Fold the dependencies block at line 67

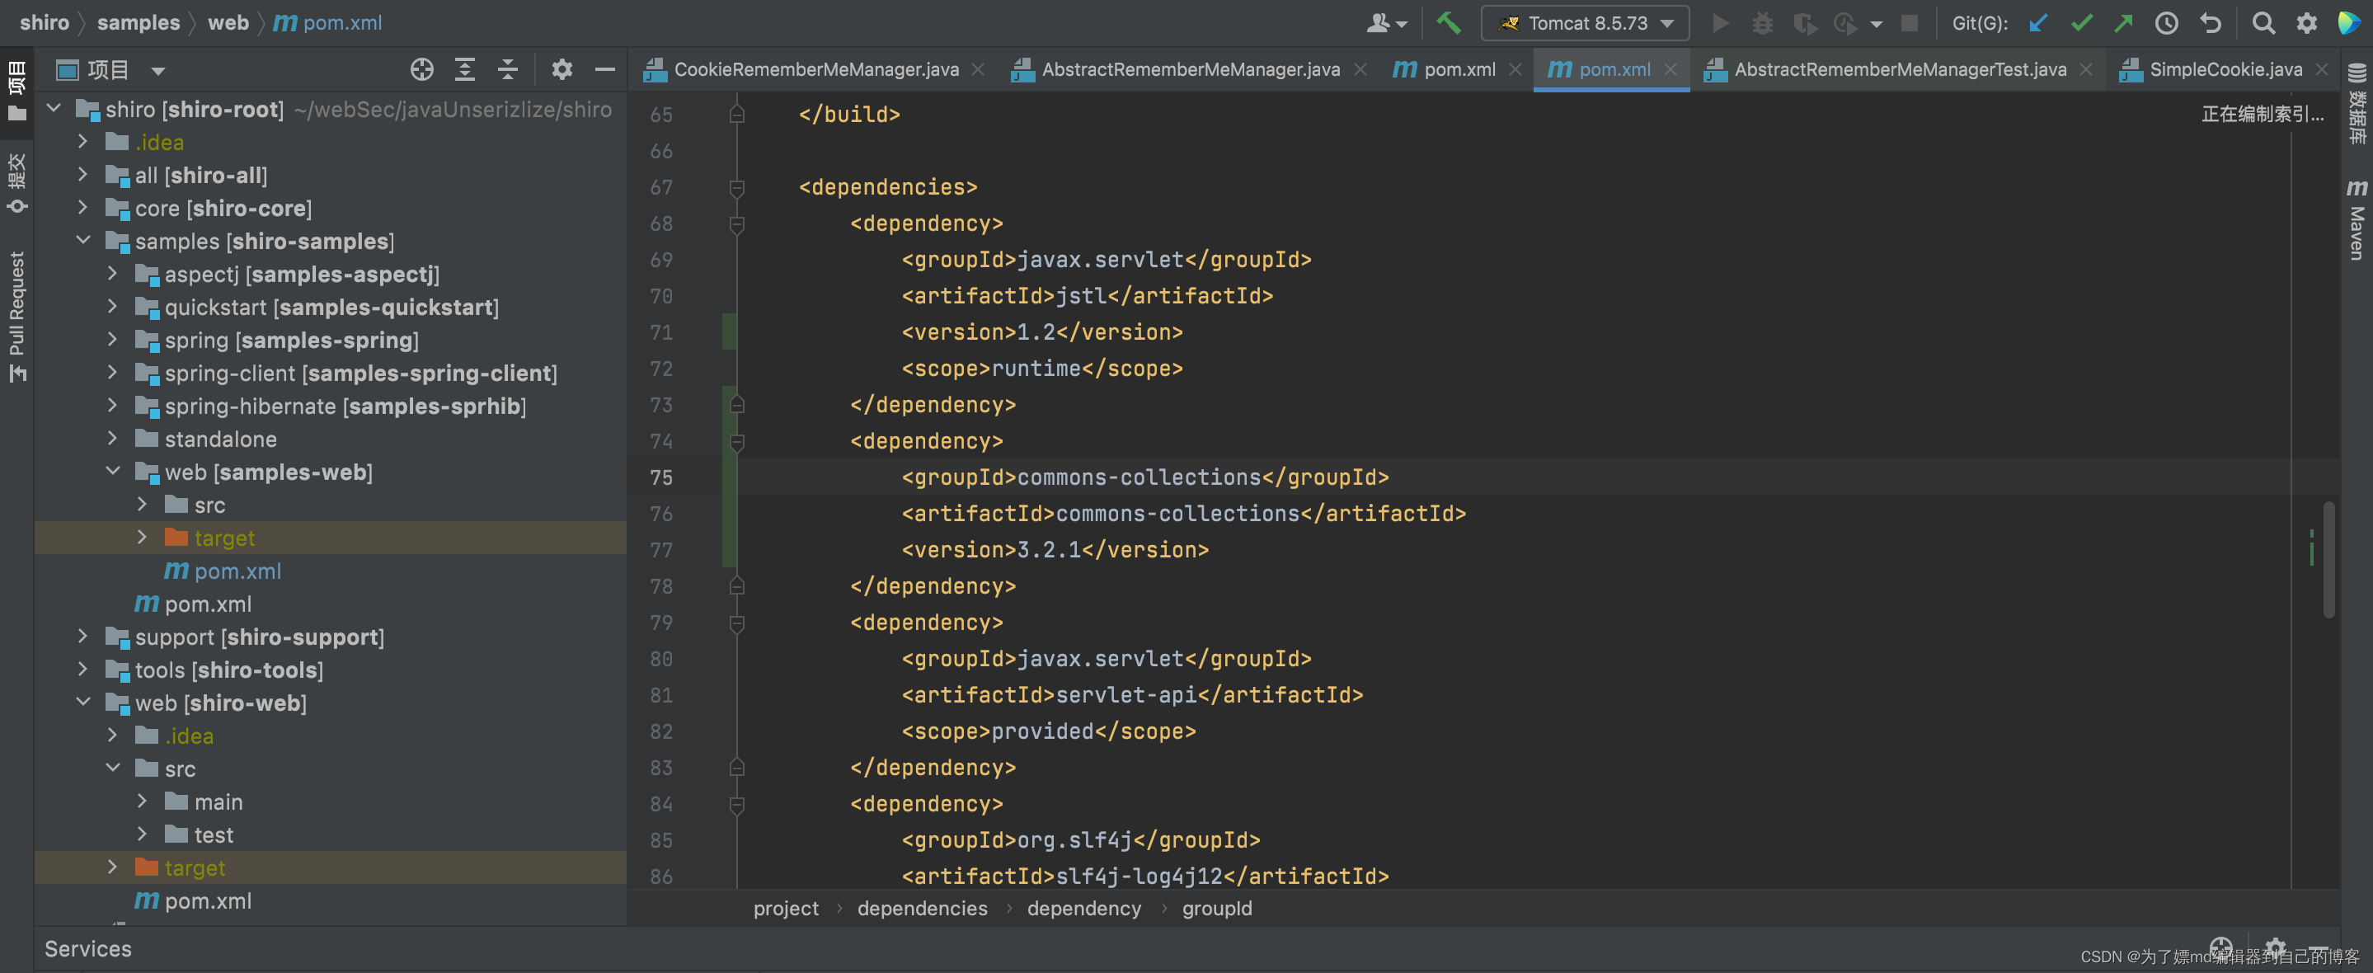tap(737, 188)
